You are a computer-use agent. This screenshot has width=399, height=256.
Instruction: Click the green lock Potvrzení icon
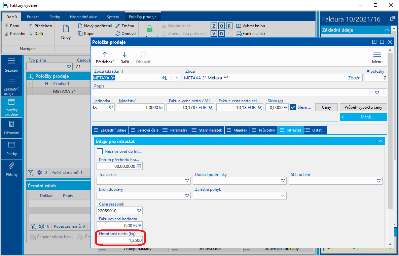150,29
